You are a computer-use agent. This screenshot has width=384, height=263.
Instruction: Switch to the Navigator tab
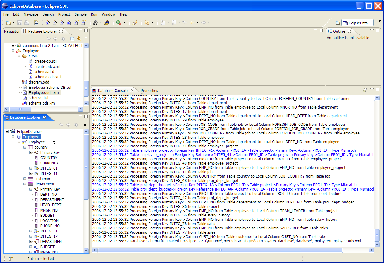pyautogui.click(x=12, y=31)
